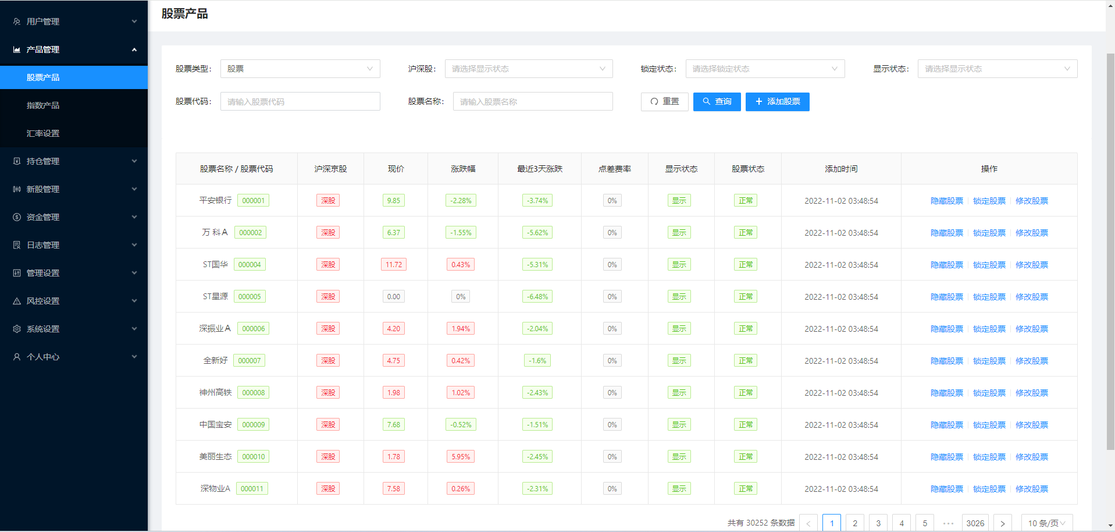The image size is (1115, 532).
Task: Open the 沪深股 status dropdown
Action: pyautogui.click(x=529, y=69)
